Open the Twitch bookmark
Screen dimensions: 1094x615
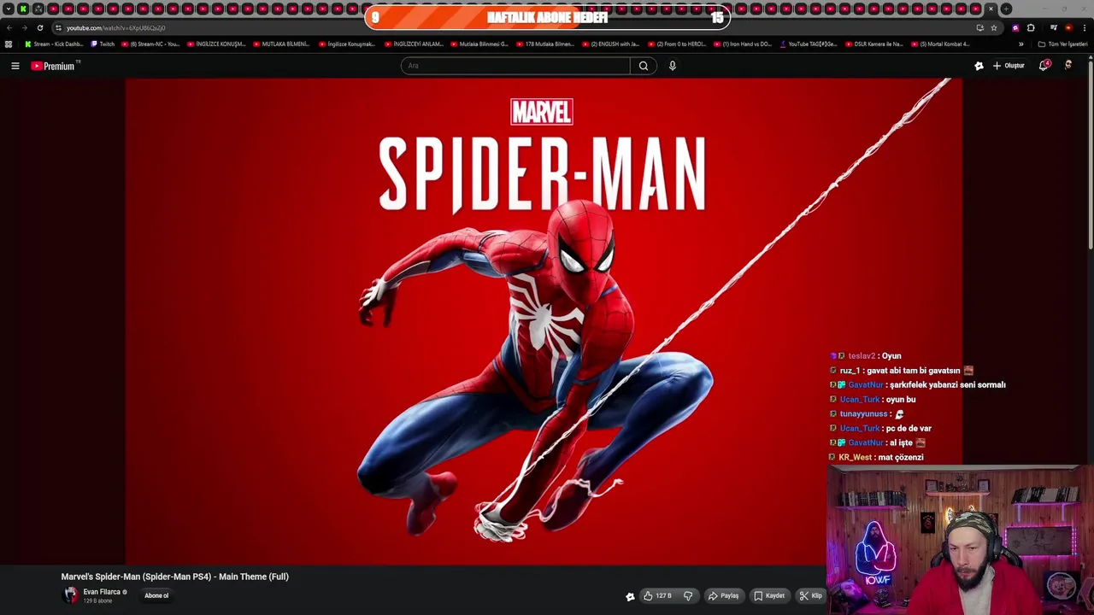[102, 44]
